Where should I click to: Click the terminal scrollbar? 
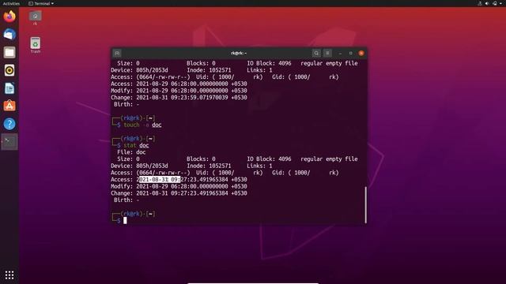coord(365,205)
